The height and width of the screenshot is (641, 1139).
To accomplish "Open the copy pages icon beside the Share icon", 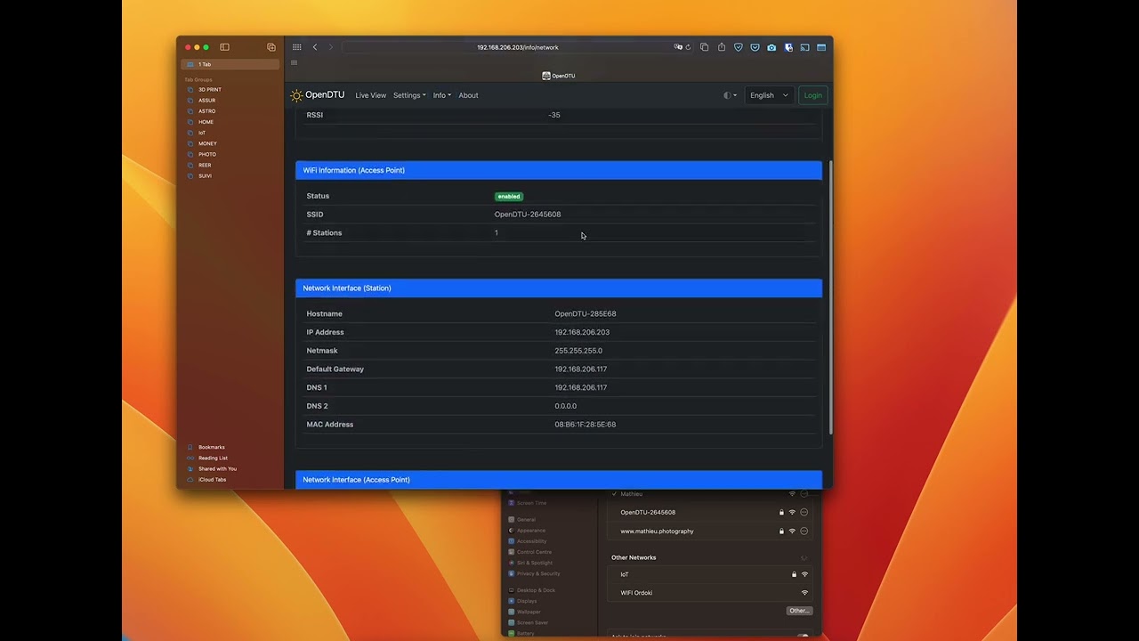I will 704,47.
